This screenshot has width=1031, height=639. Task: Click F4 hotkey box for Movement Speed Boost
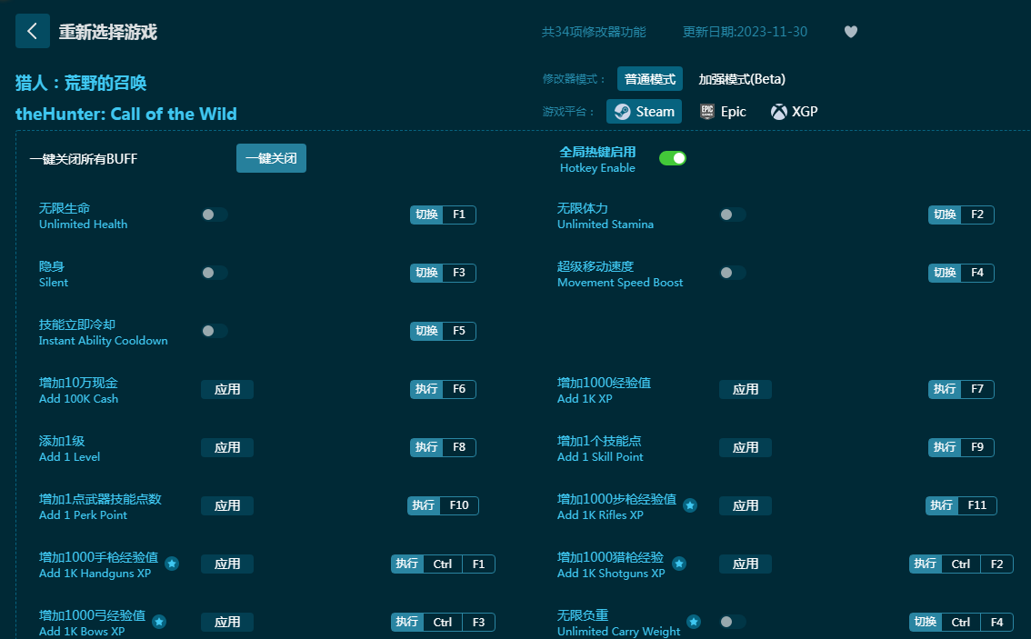coord(977,273)
